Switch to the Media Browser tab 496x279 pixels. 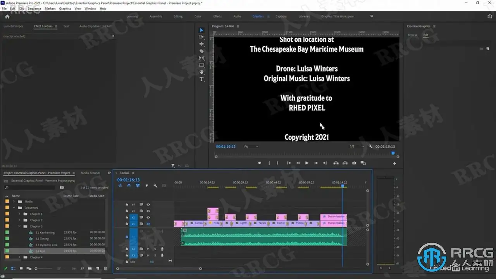coord(91,173)
